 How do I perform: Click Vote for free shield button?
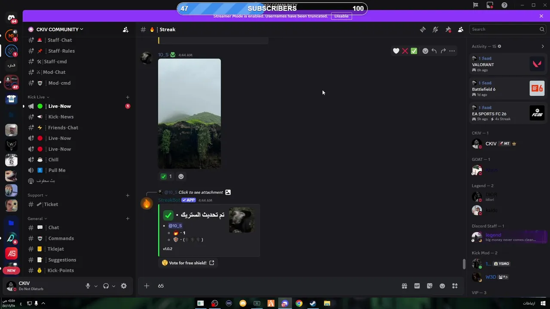point(188,263)
